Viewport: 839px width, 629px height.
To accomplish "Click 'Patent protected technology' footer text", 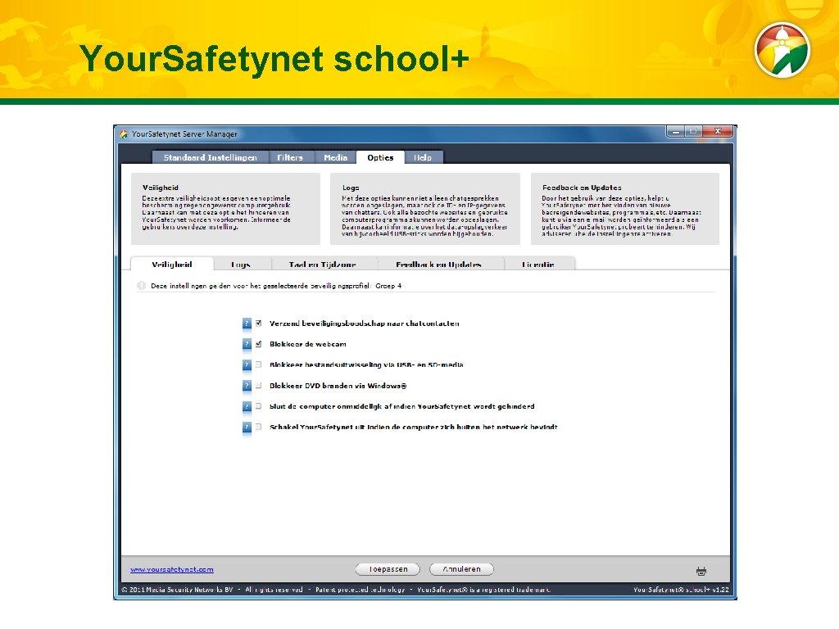I will (x=361, y=590).
